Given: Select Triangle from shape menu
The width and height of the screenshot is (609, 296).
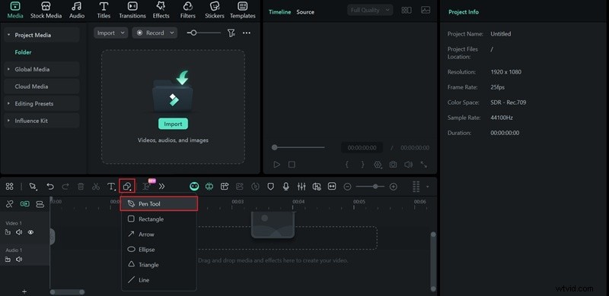Looking at the screenshot, I should pyautogui.click(x=159, y=265).
